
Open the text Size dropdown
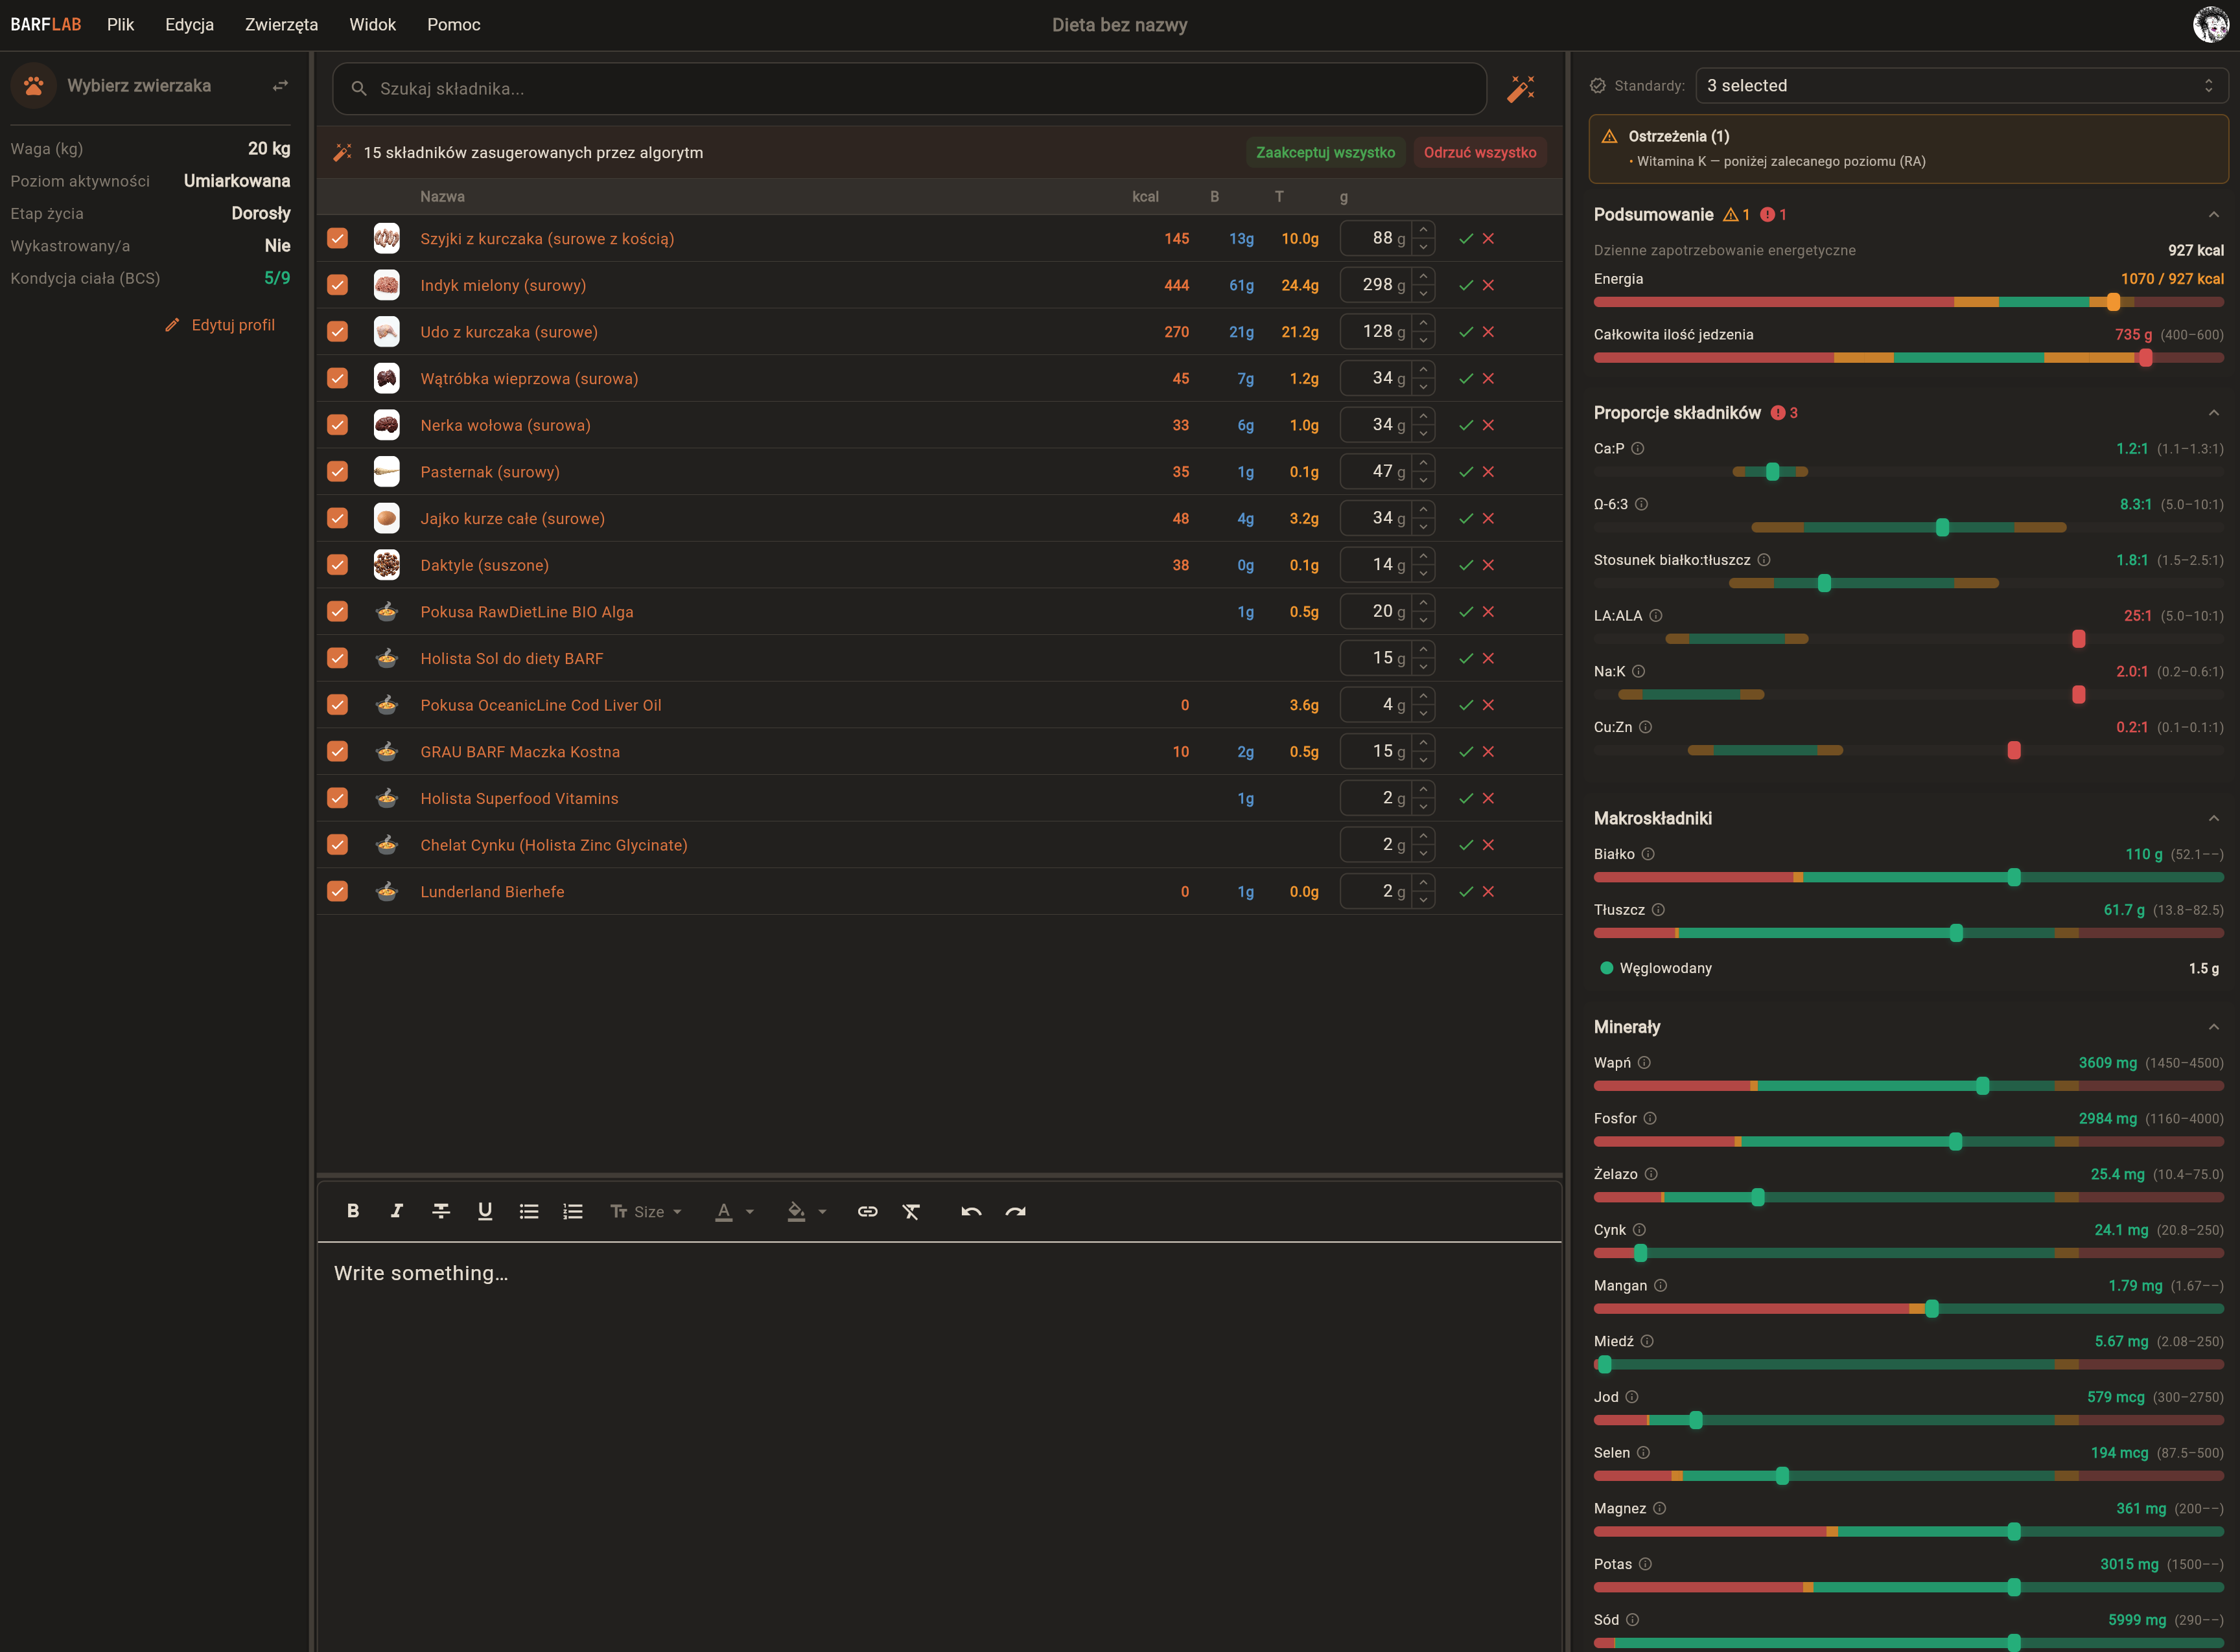tap(646, 1211)
